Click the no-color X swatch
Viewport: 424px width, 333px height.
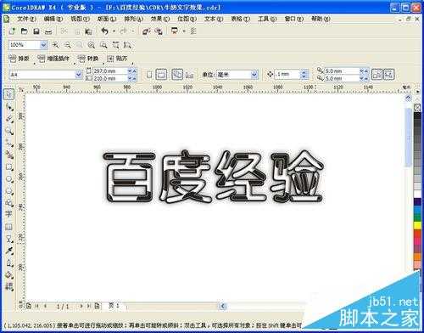417,108
